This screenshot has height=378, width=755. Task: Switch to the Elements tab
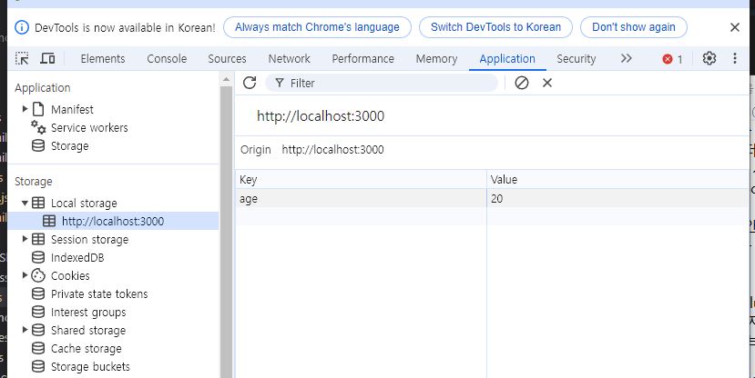click(103, 58)
